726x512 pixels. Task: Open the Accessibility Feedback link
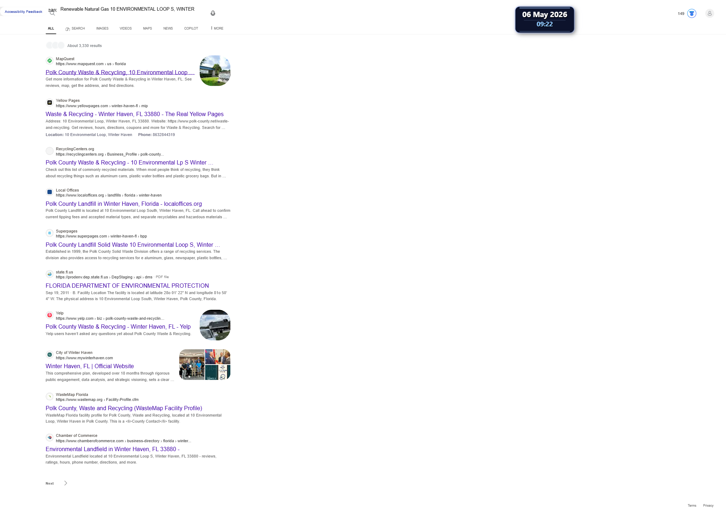pyautogui.click(x=24, y=12)
